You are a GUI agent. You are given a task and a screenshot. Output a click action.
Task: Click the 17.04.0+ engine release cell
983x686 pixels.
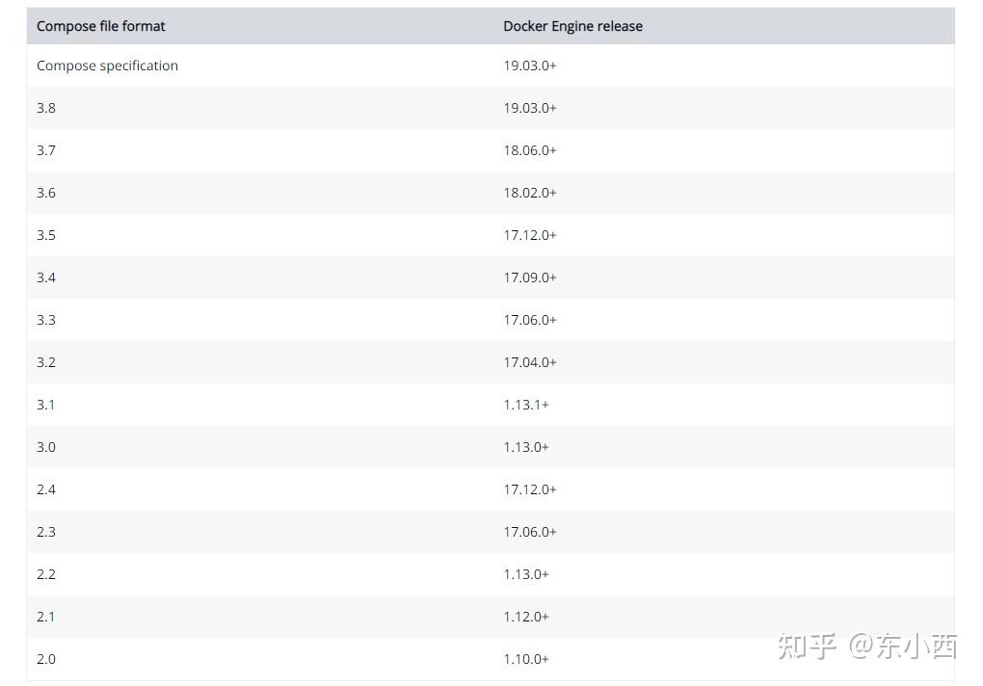point(530,362)
